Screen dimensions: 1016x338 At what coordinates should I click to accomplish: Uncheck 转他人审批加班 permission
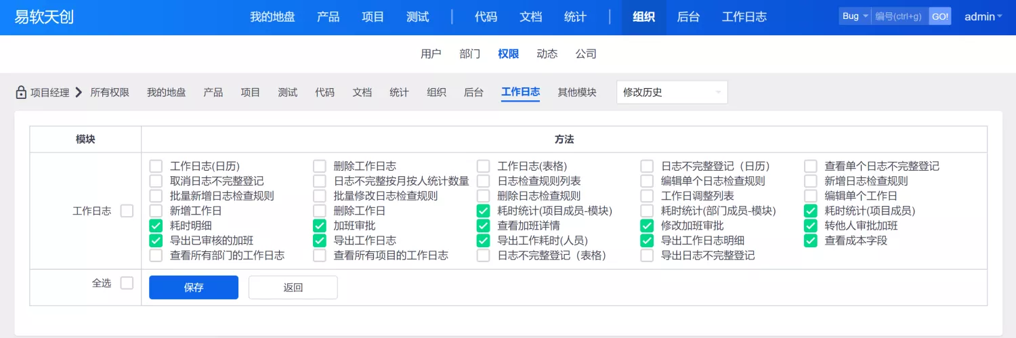[x=811, y=226]
